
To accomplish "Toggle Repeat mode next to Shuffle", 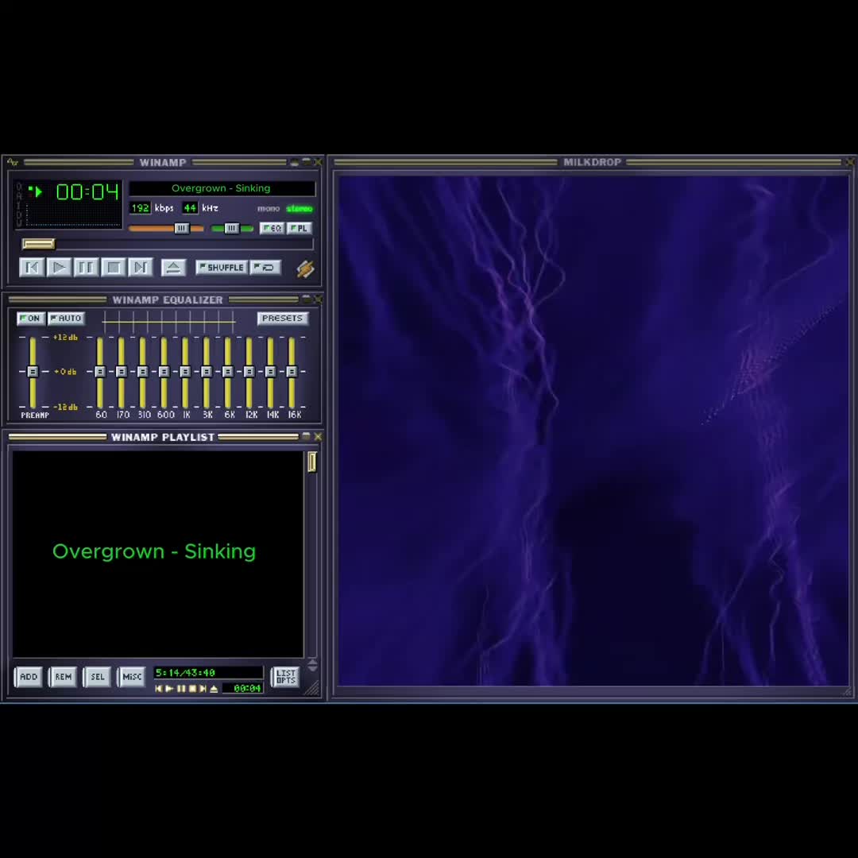I will point(266,268).
